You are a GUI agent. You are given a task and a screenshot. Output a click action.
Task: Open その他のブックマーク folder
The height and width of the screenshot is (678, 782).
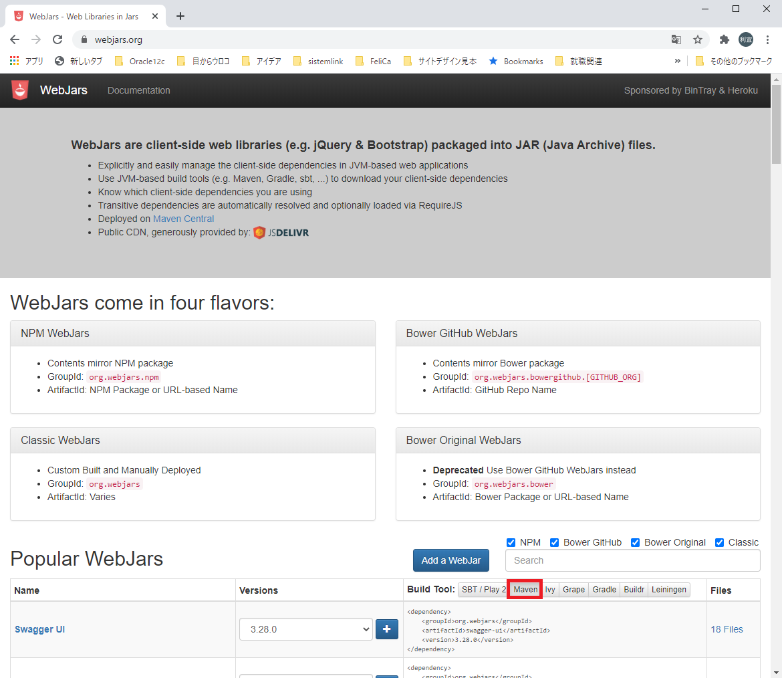tap(734, 61)
